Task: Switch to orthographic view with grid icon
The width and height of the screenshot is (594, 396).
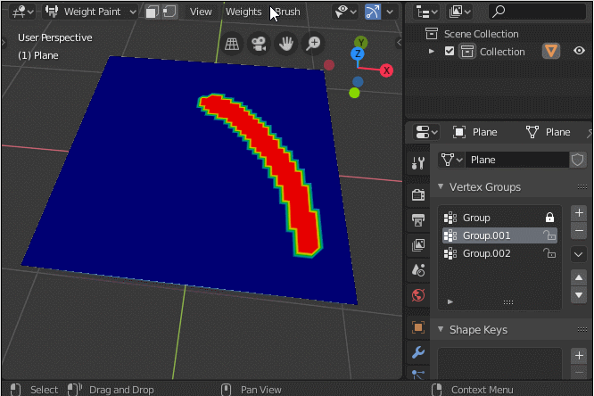Action: point(232,44)
